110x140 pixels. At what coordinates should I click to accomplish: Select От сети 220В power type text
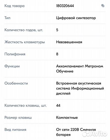click(68, 130)
